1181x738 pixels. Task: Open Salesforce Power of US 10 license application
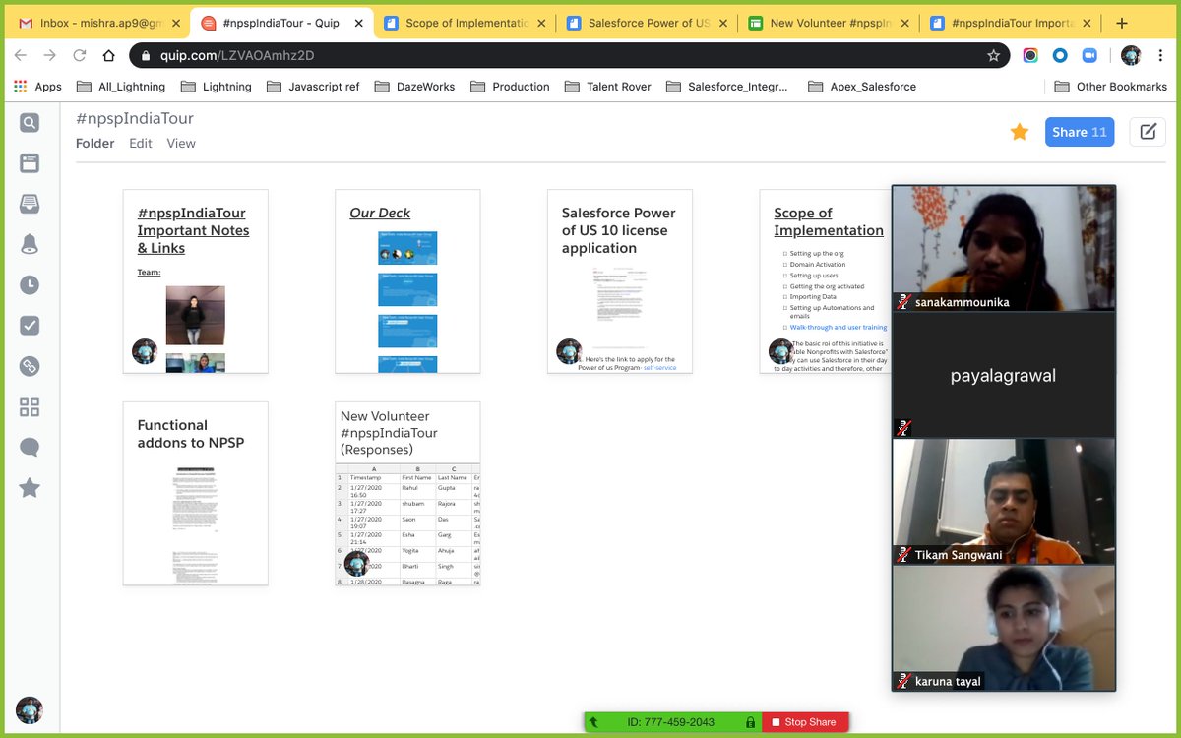[x=620, y=281]
